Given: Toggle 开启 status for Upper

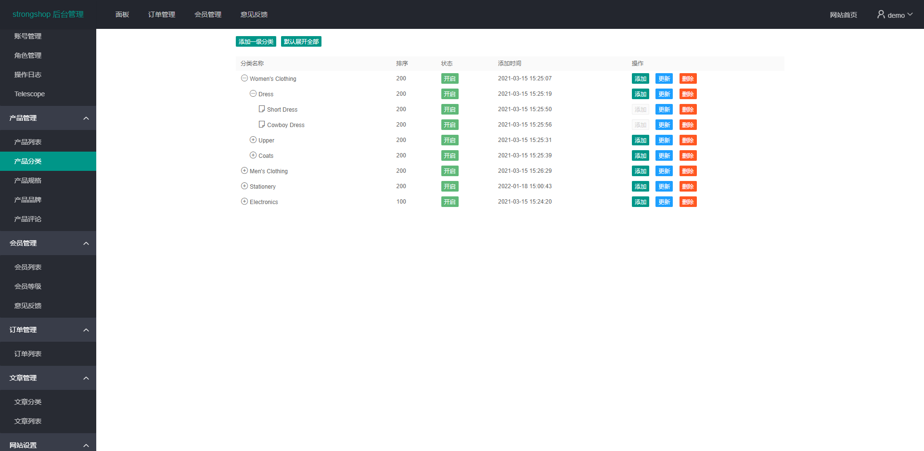Looking at the screenshot, I should click(450, 140).
